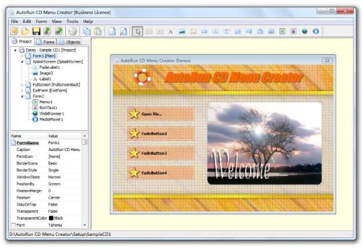Select FadeButton2 on the design form
The height and width of the screenshot is (248, 363).
tap(161, 133)
